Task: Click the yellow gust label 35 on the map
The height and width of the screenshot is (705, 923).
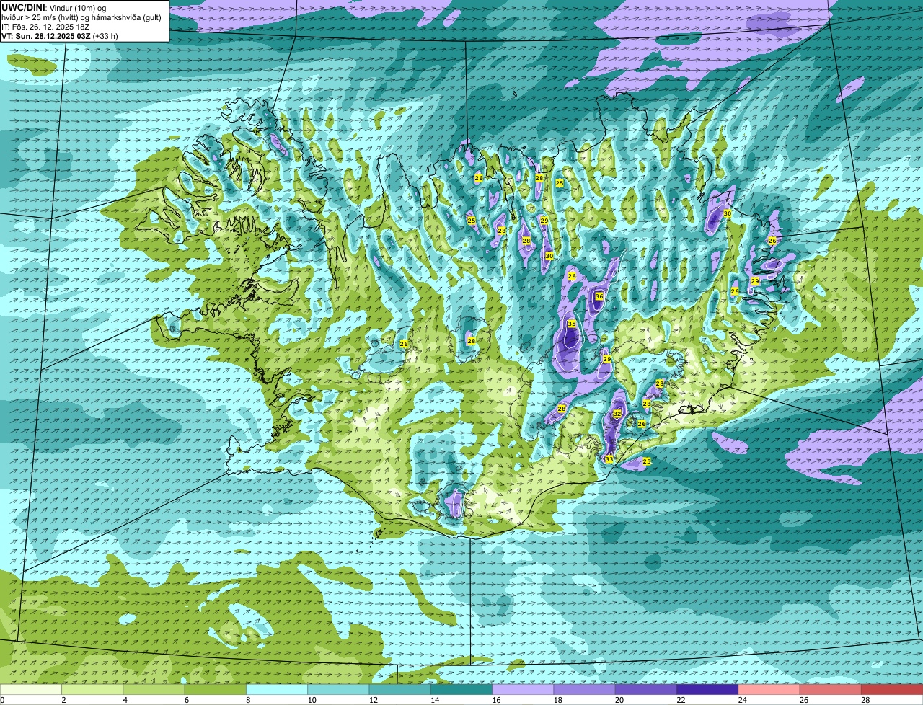Action: tap(572, 324)
